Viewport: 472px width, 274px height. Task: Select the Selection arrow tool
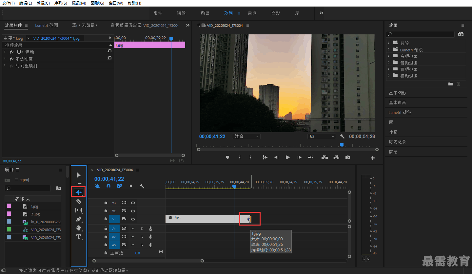pos(79,175)
